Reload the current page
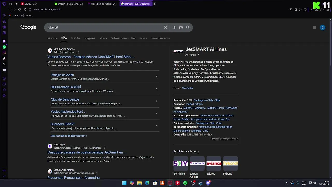This screenshot has height=187, width=332. [x=19, y=10]
